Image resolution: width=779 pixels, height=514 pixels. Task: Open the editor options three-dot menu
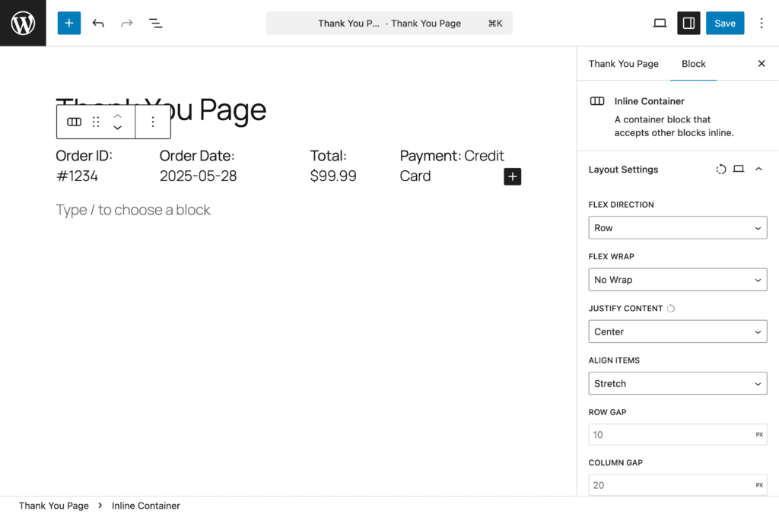click(x=762, y=24)
